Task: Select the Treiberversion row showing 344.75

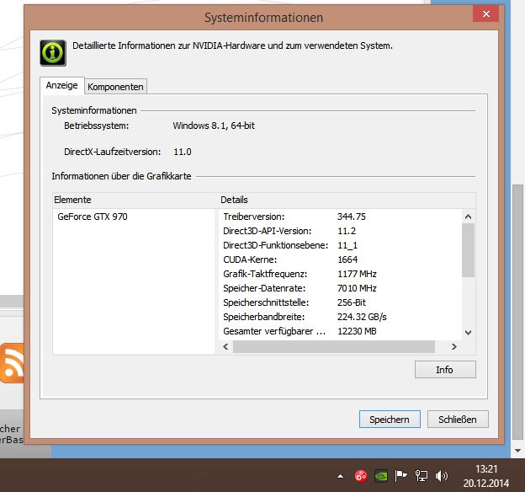Action: pyautogui.click(x=341, y=217)
